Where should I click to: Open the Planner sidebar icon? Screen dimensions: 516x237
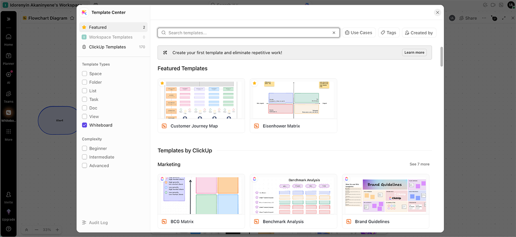[x=9, y=58]
